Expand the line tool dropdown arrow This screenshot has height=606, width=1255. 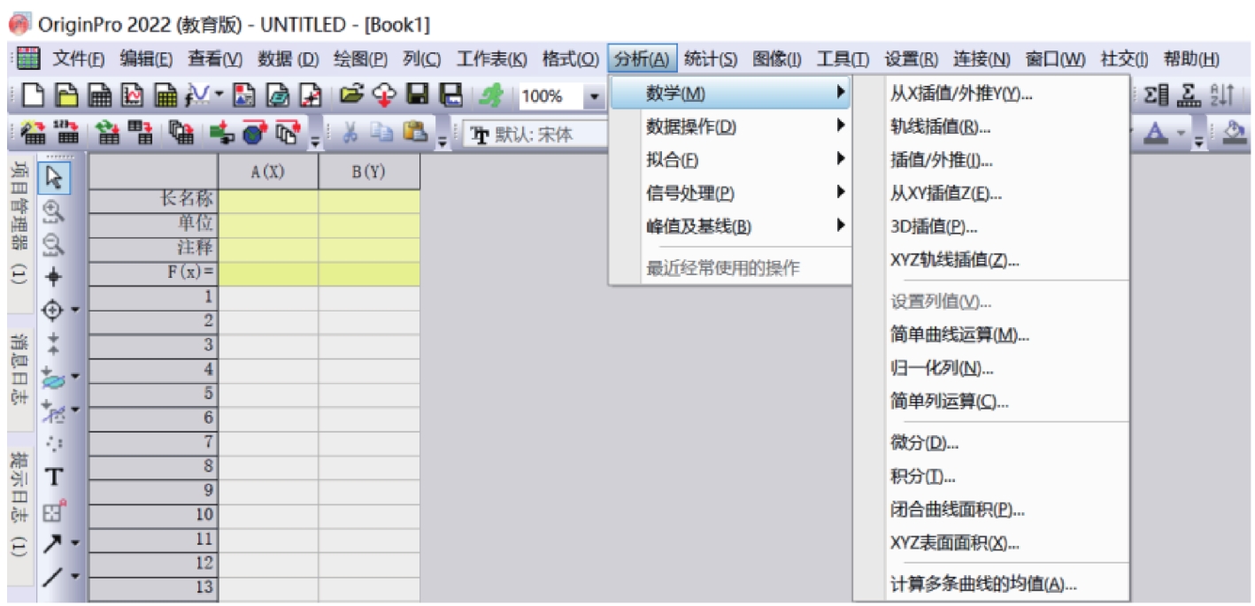(75, 576)
